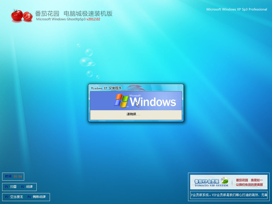The height and width of the screenshot is (204, 272).
Task: Launch FreeCell via F3.空当接龙
Action: (x=14, y=197)
